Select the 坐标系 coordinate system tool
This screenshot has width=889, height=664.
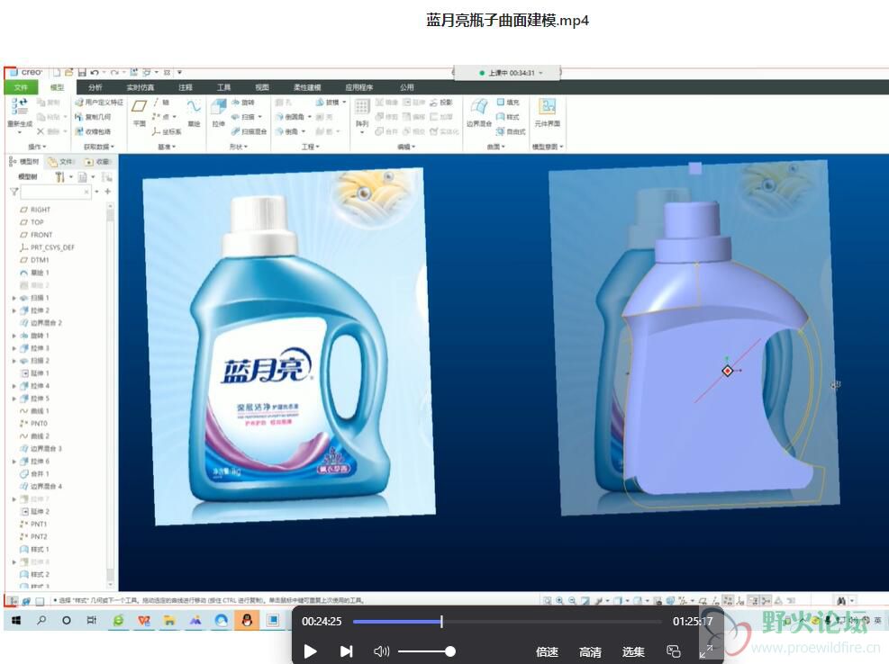coord(166,131)
